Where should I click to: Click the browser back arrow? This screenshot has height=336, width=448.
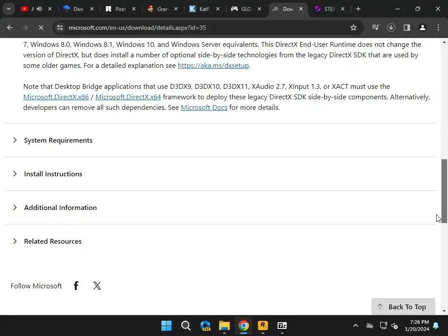10,28
